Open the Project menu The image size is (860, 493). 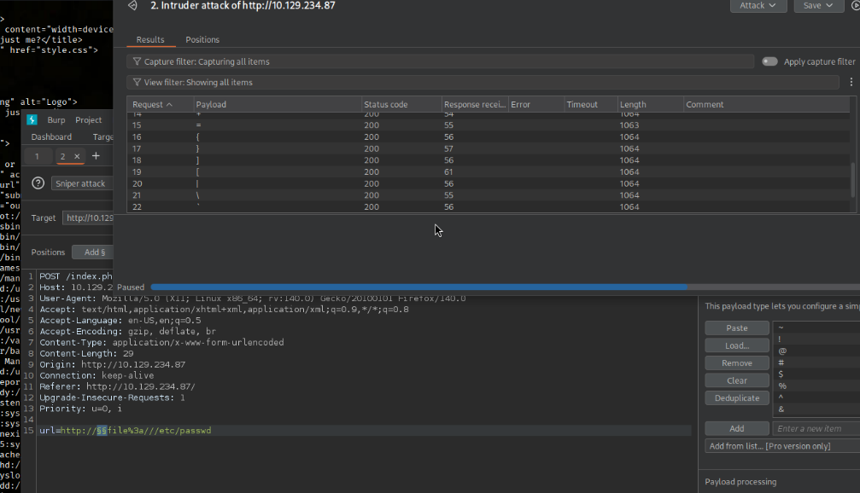click(88, 120)
